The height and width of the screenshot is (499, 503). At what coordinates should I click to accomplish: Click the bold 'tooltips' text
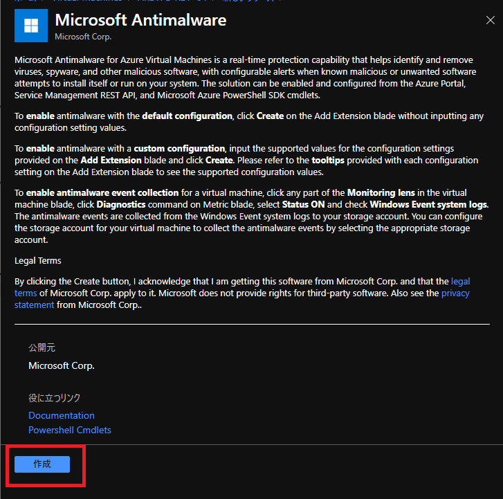coord(328,161)
